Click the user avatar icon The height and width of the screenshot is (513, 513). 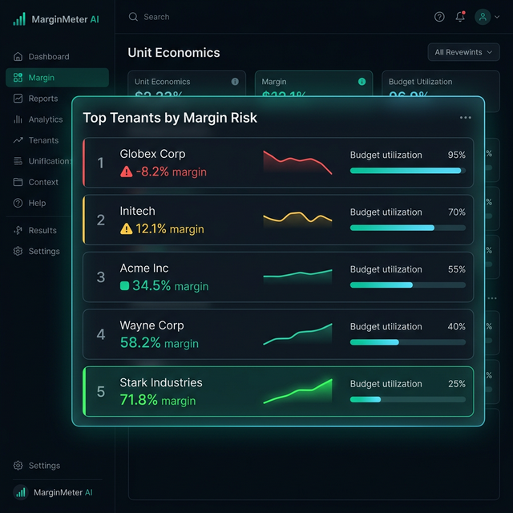click(483, 17)
